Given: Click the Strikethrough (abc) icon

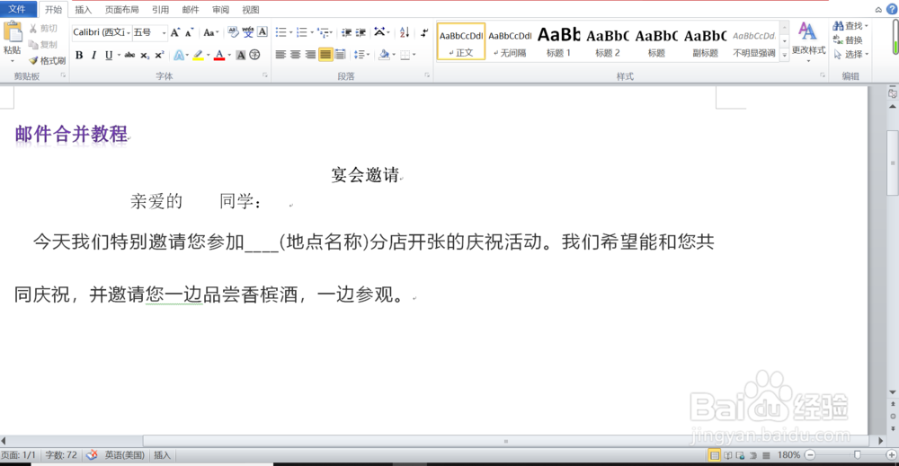Looking at the screenshot, I should (x=129, y=55).
